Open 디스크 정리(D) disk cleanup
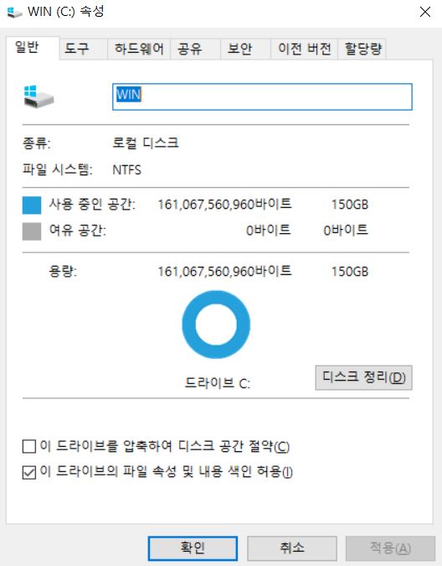442x566 pixels. click(363, 377)
